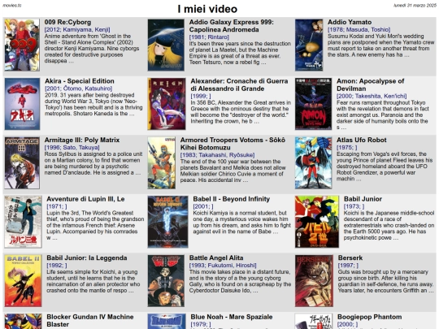This screenshot has height=329, width=439.
Task: Open the Armored Troopers Votoms poster thumbnail
Action: tap(162, 162)
